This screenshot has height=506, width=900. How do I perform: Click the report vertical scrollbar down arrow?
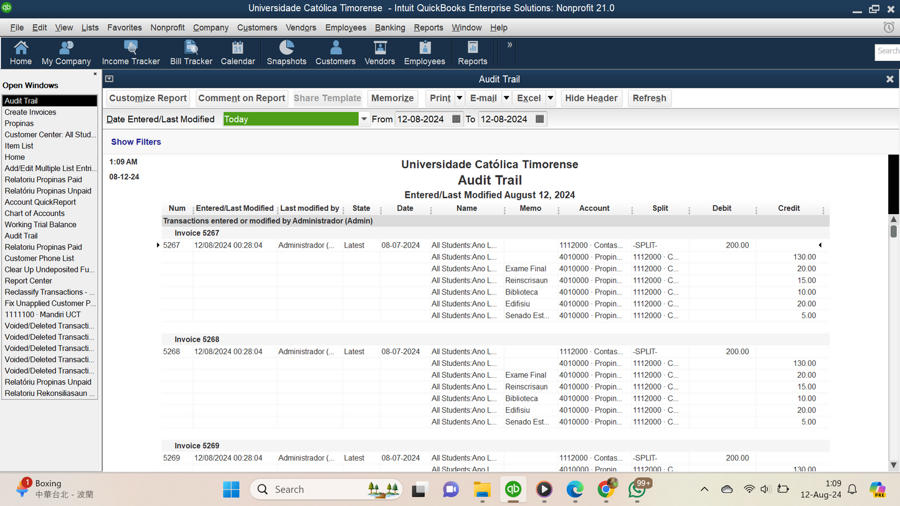coord(894,465)
